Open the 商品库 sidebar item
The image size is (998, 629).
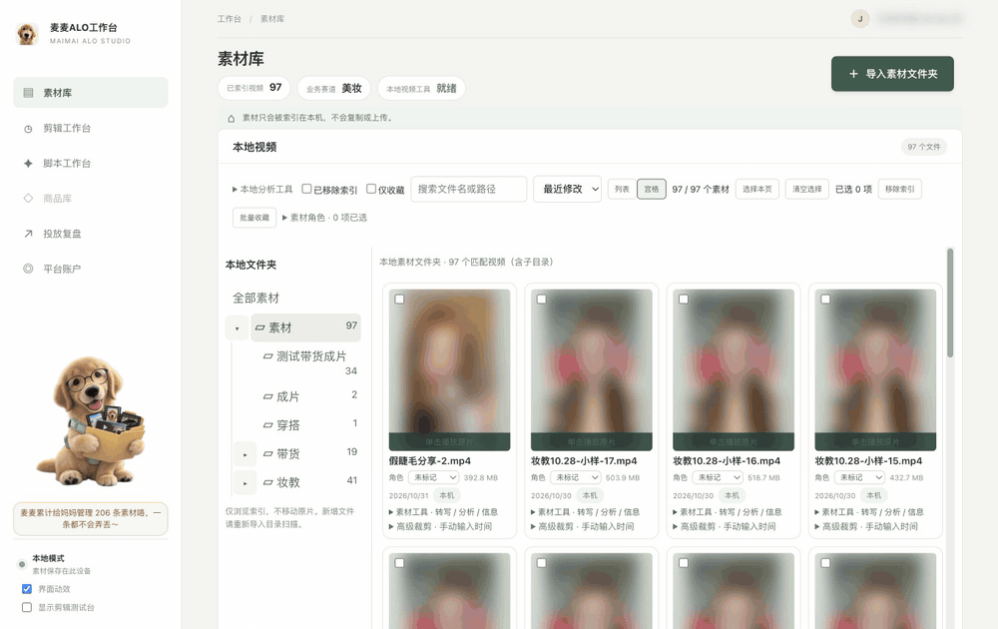point(91,198)
